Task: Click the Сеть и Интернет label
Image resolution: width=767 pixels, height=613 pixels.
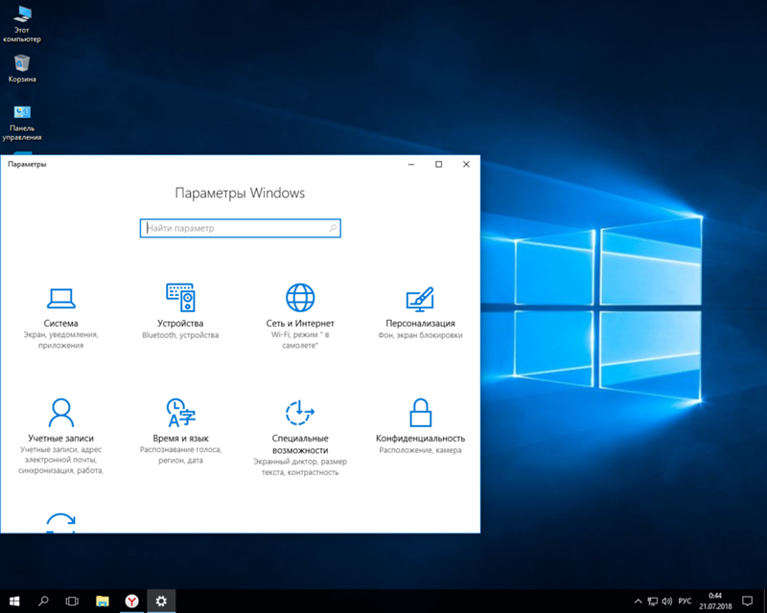Action: pyautogui.click(x=300, y=323)
